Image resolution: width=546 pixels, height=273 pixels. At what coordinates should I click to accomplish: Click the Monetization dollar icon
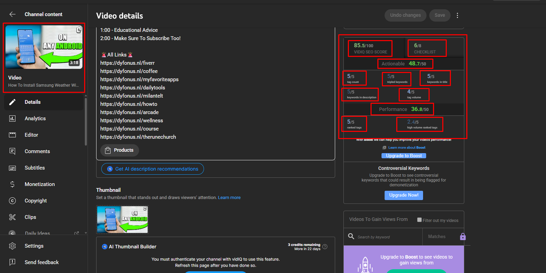pos(12,184)
